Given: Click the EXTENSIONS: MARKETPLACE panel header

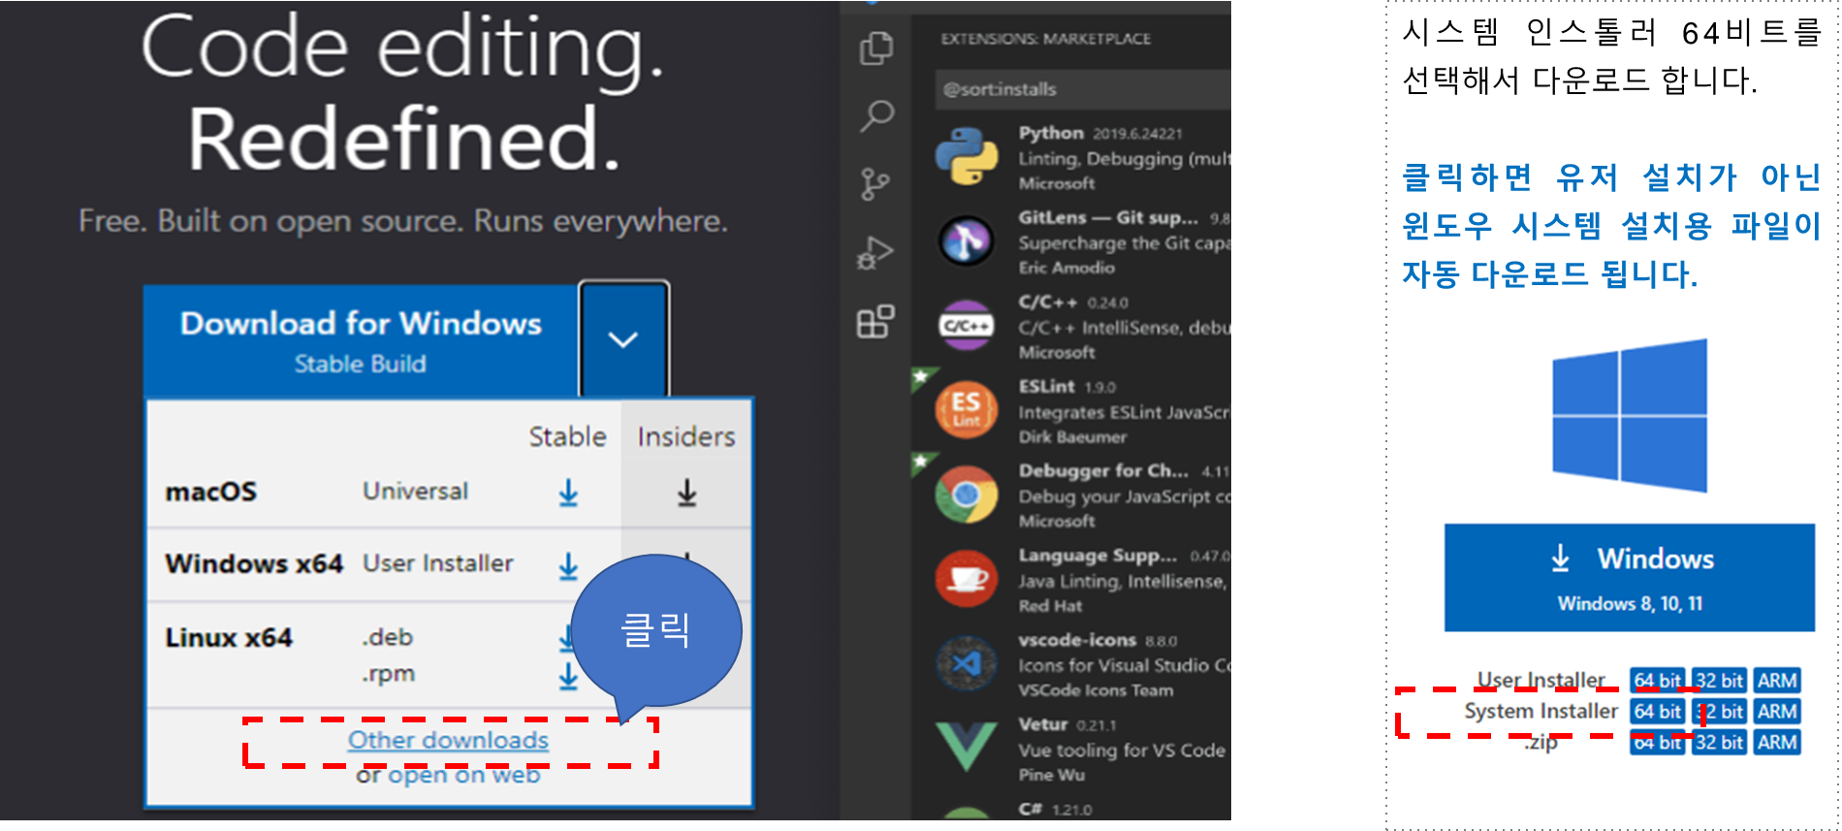Looking at the screenshot, I should coord(1045,39).
